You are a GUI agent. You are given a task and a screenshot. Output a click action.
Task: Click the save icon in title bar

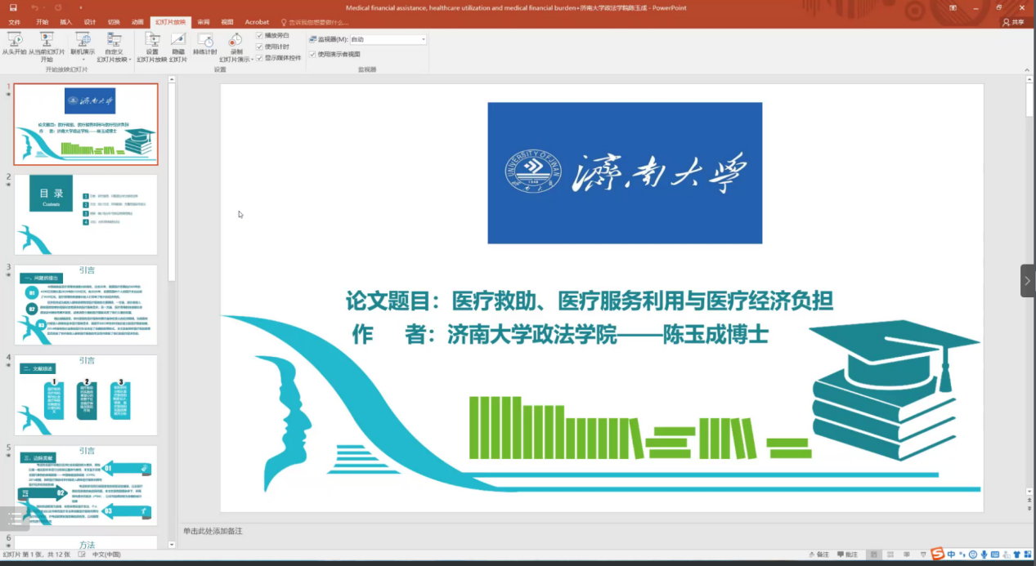click(13, 7)
